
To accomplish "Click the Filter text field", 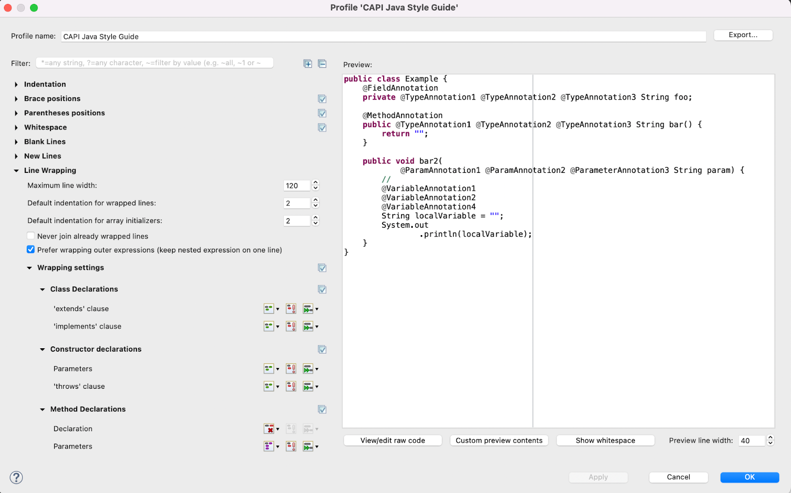I will click(x=155, y=63).
